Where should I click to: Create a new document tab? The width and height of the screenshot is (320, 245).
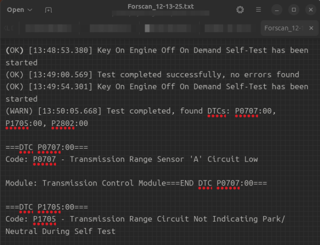click(x=48, y=10)
